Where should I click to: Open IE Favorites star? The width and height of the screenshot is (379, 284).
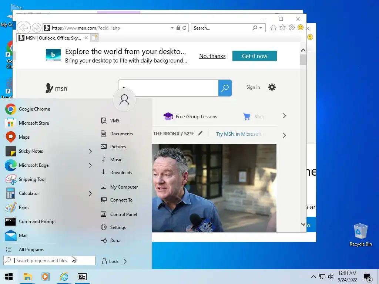pos(282,27)
